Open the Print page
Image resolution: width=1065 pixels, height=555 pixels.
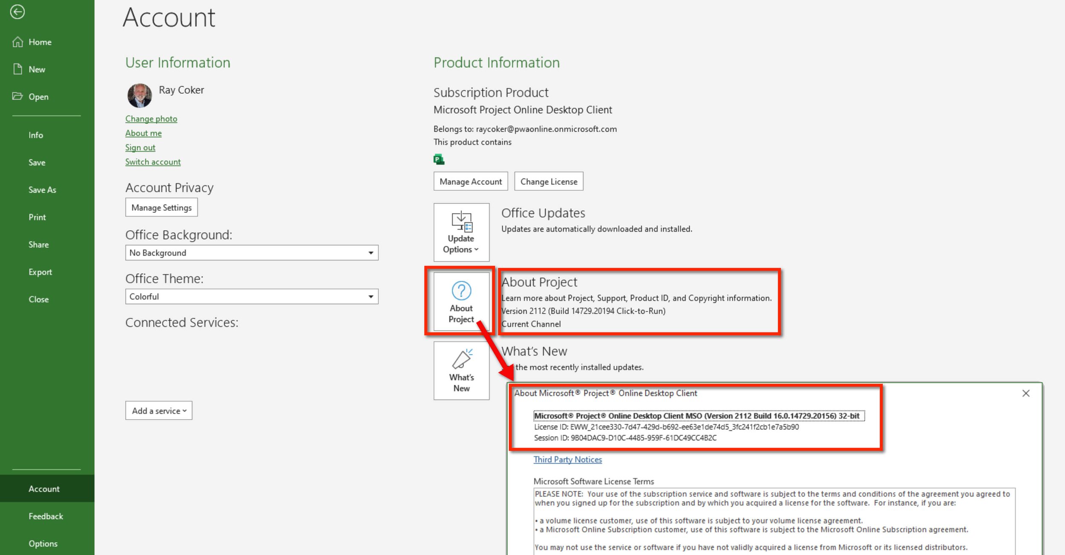[37, 217]
